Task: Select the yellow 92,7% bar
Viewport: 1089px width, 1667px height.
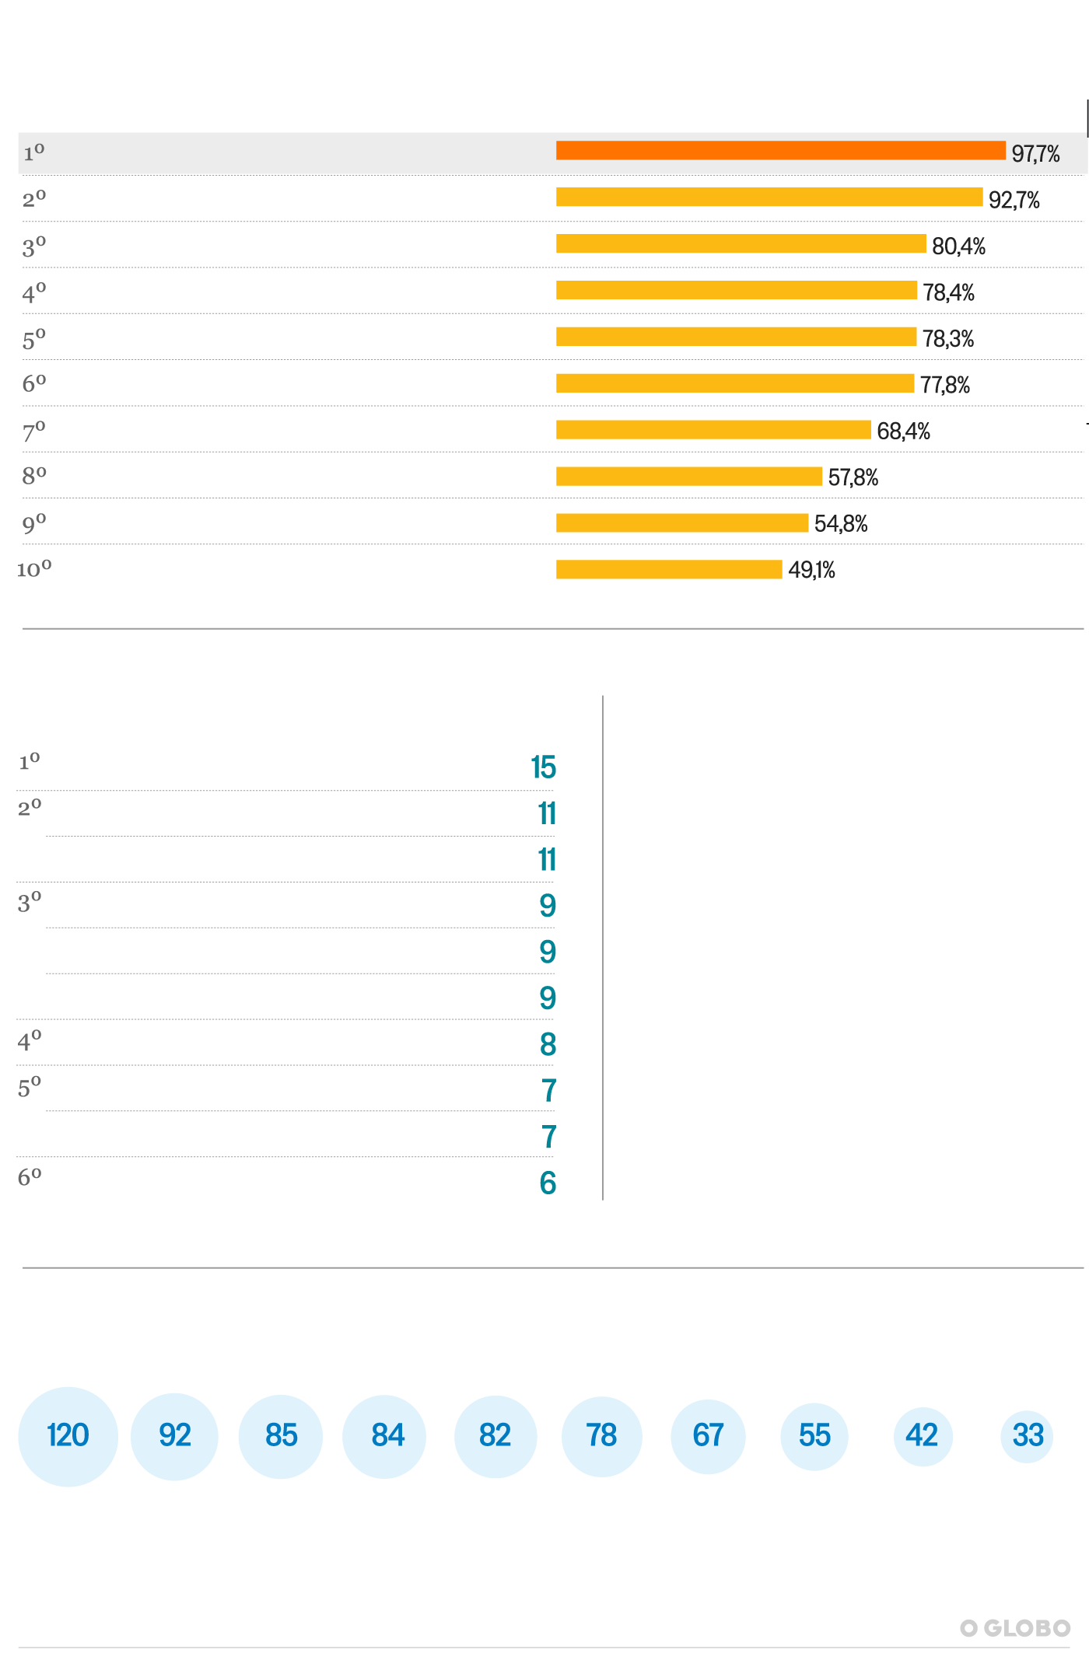Action: 769,197
